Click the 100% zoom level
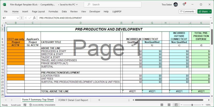 pos(208,105)
